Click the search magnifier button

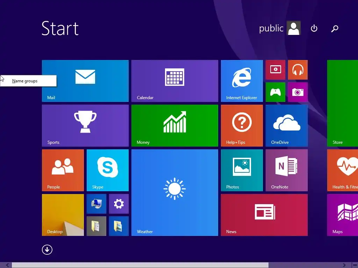point(335,29)
